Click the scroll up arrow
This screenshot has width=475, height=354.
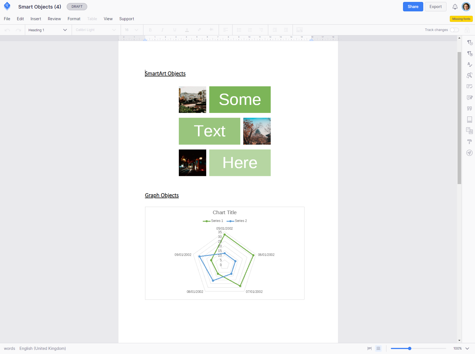point(459,38)
